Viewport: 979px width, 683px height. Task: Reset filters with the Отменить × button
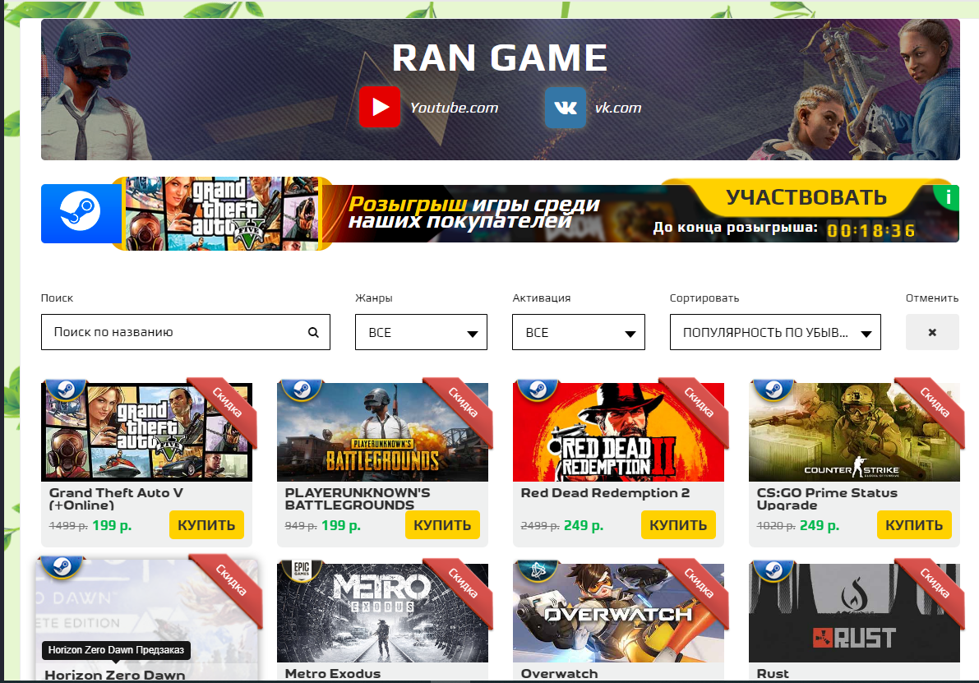click(x=932, y=332)
